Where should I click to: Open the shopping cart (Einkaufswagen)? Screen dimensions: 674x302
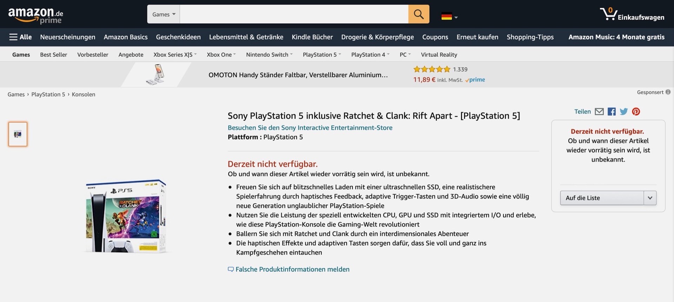[x=632, y=15]
